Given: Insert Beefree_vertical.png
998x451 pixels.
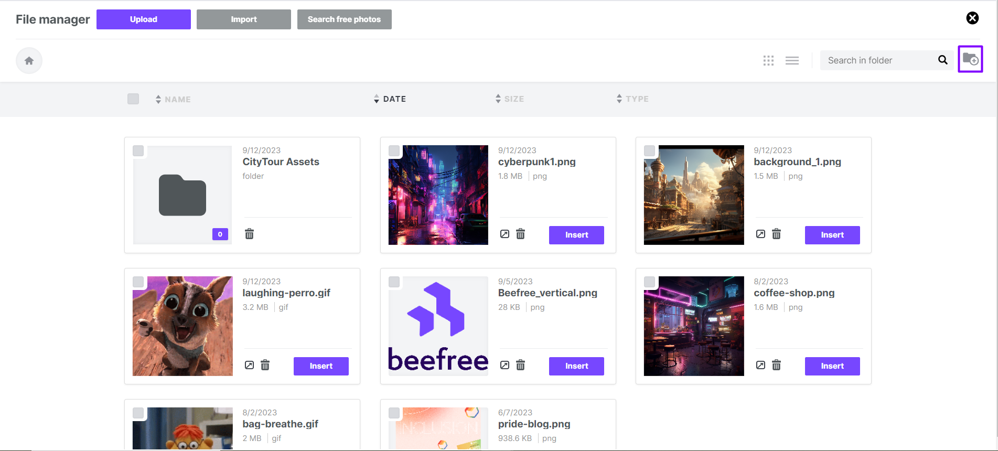Looking at the screenshot, I should (x=576, y=366).
